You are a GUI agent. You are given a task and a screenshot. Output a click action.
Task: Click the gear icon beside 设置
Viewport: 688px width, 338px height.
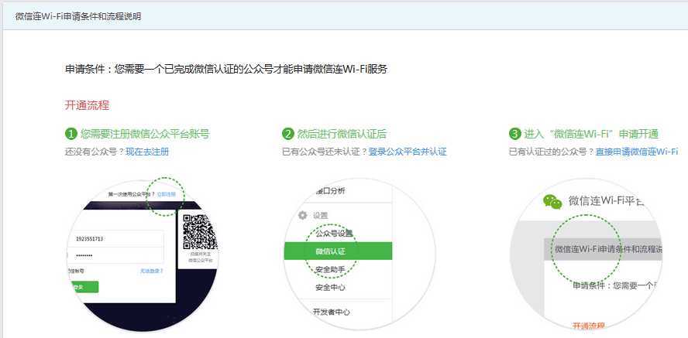point(302,216)
